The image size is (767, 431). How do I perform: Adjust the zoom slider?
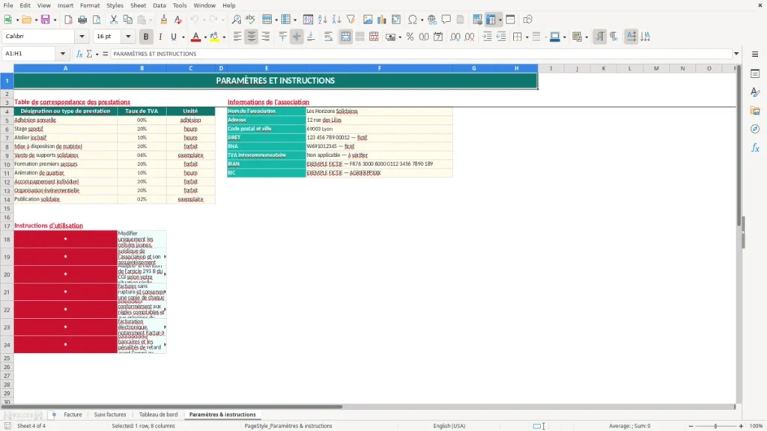(715, 426)
